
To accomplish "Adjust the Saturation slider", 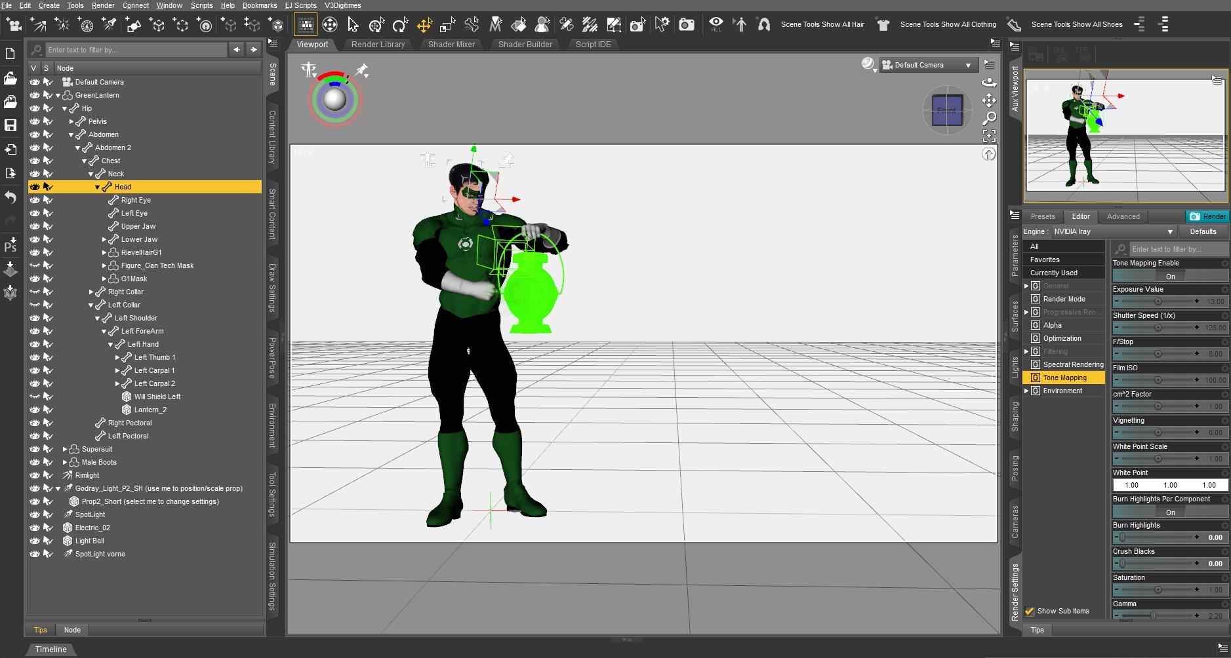I will pos(1158,590).
